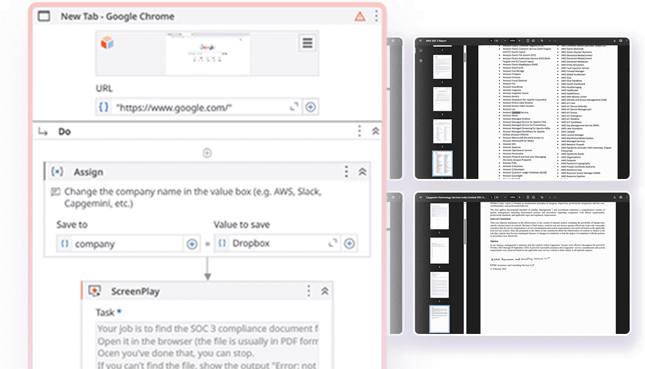This screenshot has height=369, width=645.
Task: Select the highlighted thumbnail in the AWS report sidebar
Action: coord(443,164)
